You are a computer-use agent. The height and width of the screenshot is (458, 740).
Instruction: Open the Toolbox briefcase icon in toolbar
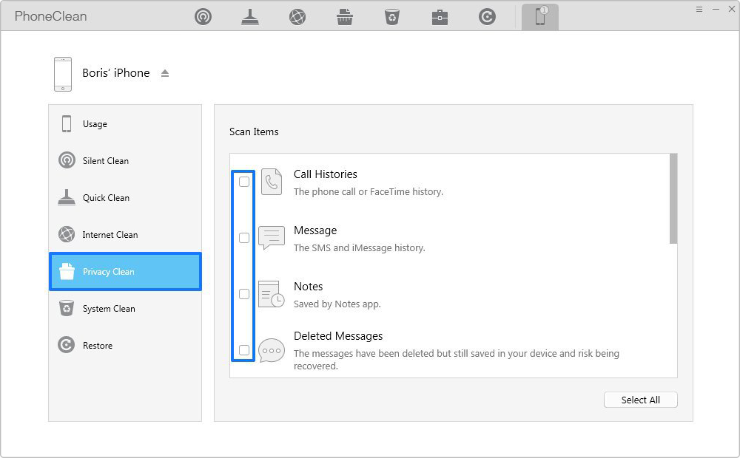pyautogui.click(x=440, y=16)
